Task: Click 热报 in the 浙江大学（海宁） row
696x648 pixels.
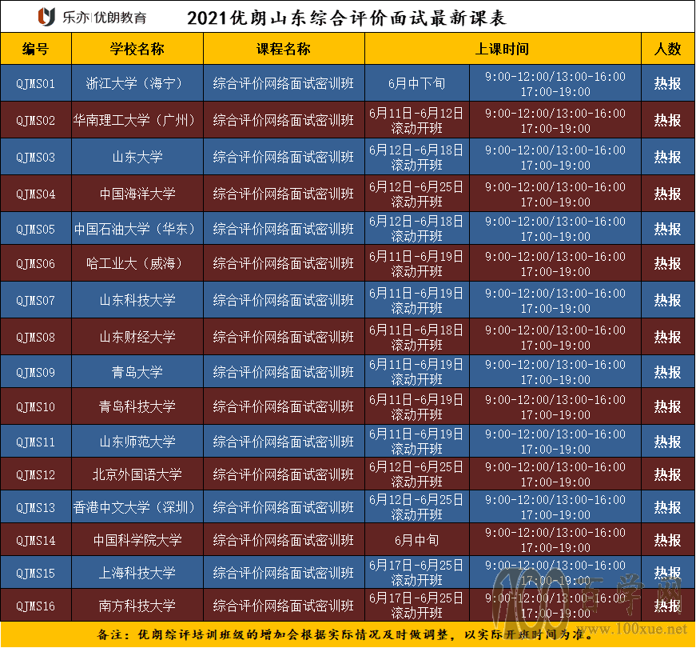Action: click(667, 83)
